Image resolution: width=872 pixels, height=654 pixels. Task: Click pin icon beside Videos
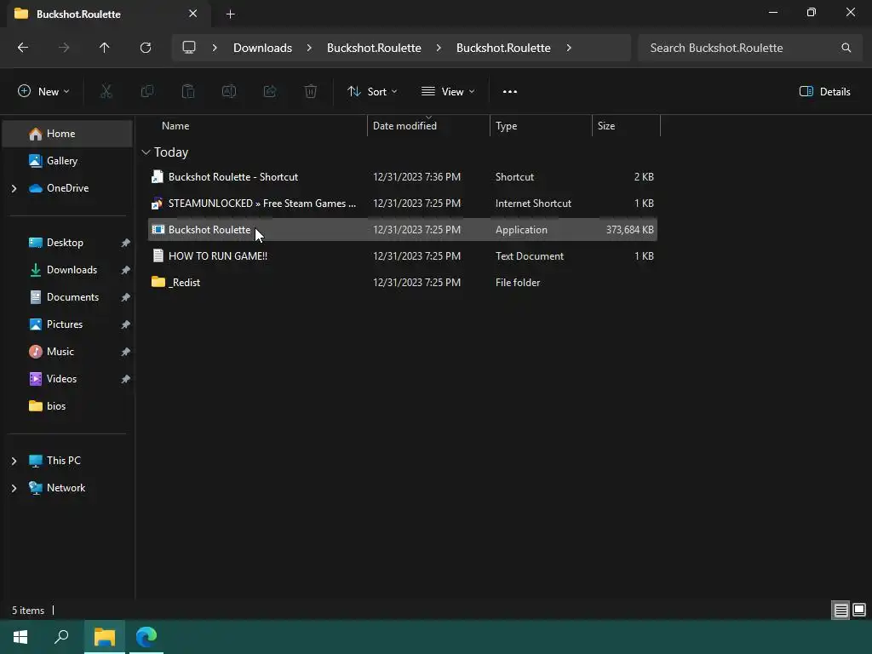coord(126,379)
